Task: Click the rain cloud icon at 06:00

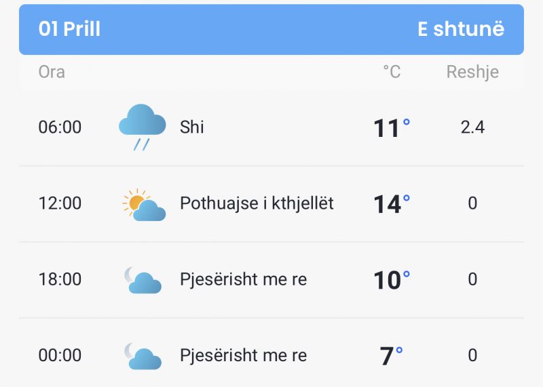Action: (x=143, y=127)
